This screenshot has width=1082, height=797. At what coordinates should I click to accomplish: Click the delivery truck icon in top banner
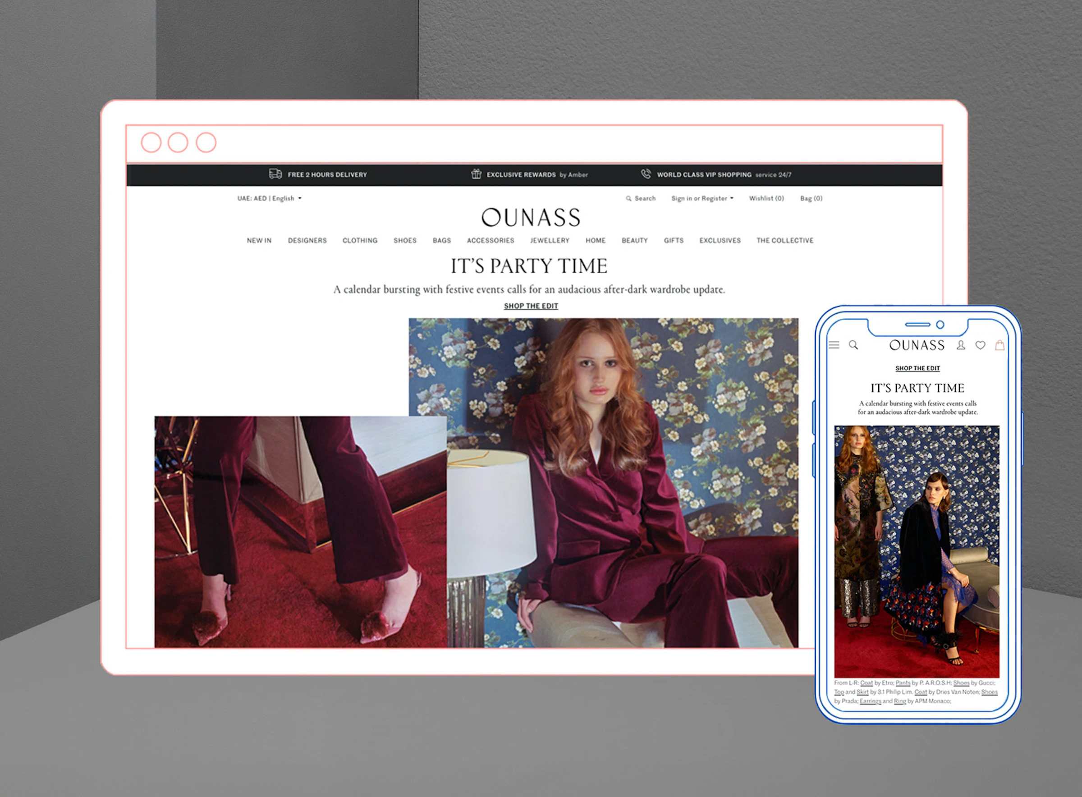pyautogui.click(x=275, y=174)
